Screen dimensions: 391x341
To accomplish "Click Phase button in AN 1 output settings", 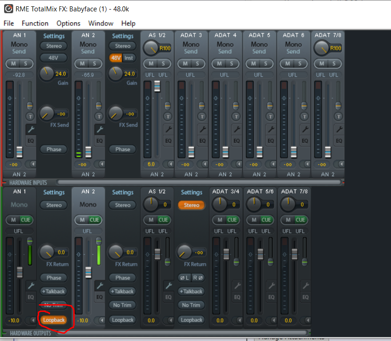I will [x=54, y=278].
